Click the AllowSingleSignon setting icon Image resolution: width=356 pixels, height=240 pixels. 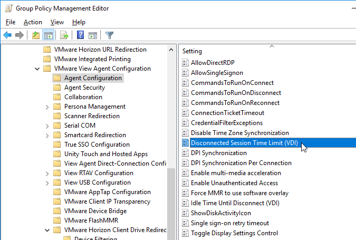(186, 73)
